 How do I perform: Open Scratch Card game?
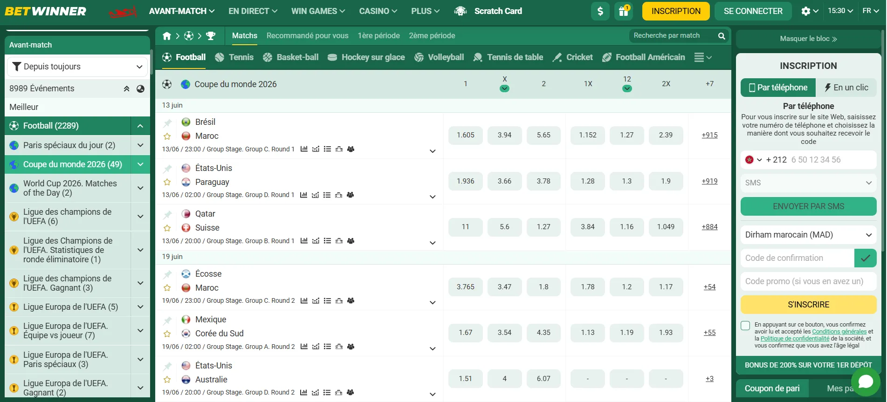point(488,11)
